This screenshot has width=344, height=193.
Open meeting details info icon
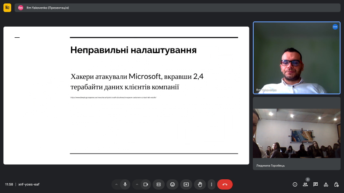coord(295,184)
